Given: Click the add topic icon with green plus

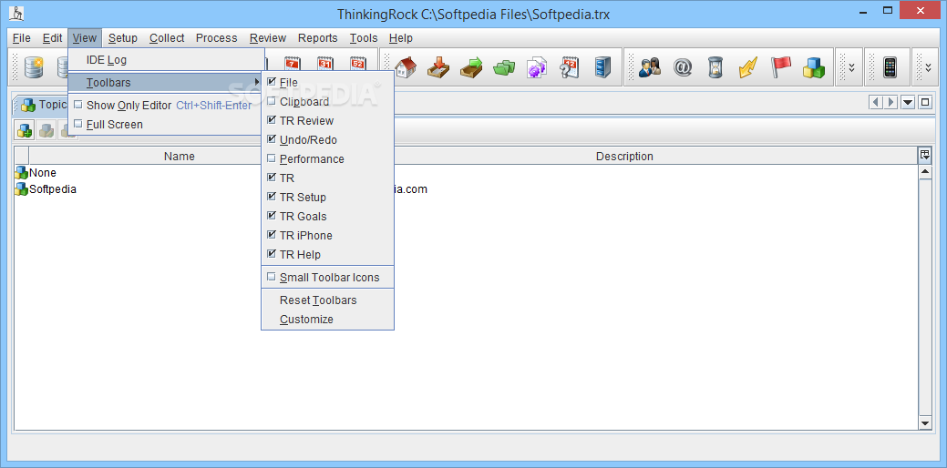Looking at the screenshot, I should click(25, 130).
